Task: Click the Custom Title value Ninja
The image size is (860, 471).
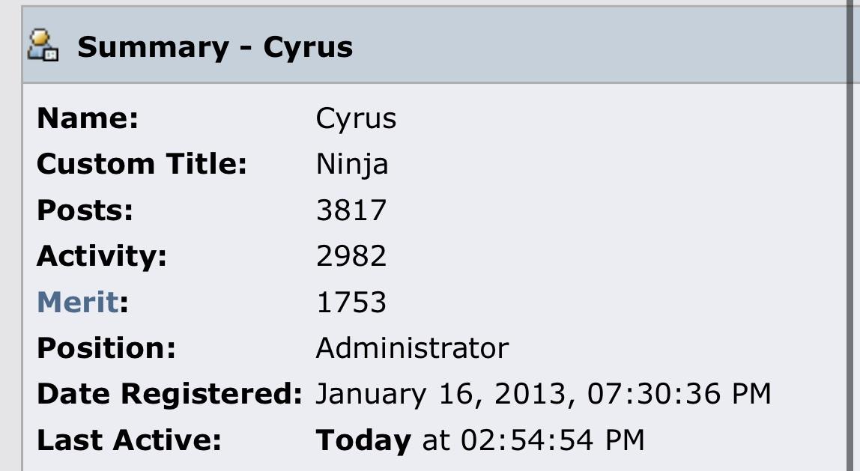Action: (x=352, y=165)
